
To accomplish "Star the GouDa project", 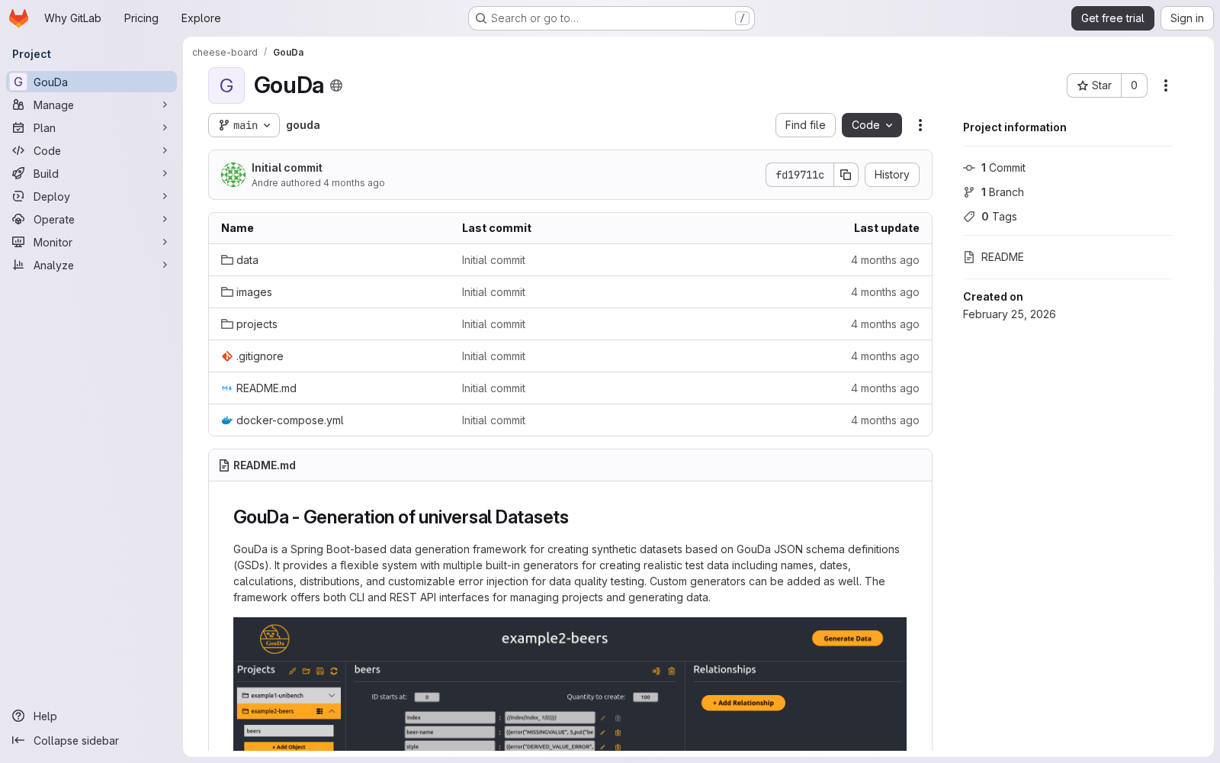I will tap(1094, 85).
